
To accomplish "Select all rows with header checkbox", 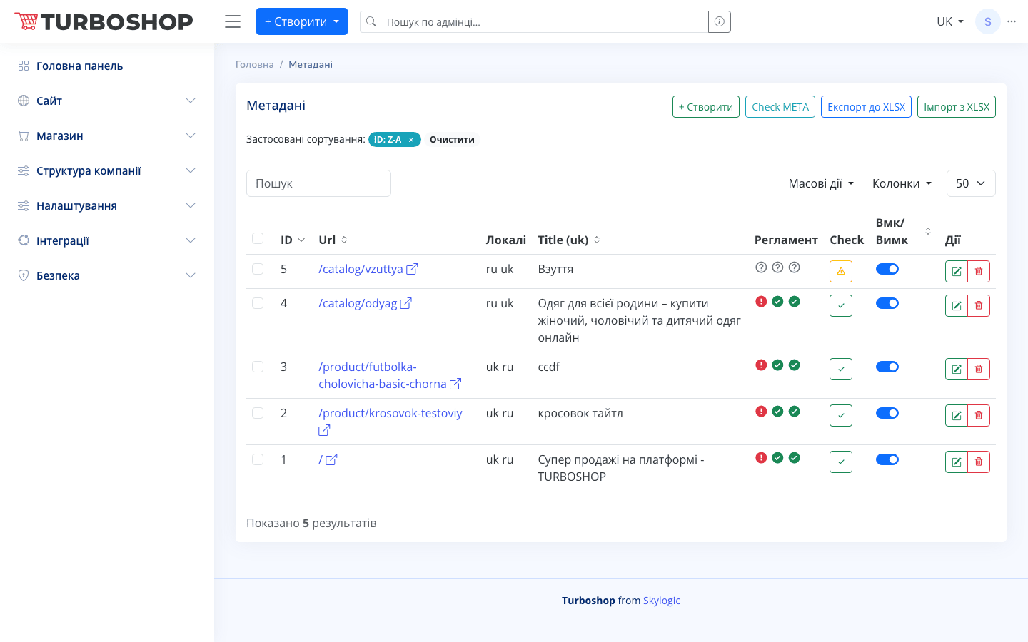I will pyautogui.click(x=258, y=238).
